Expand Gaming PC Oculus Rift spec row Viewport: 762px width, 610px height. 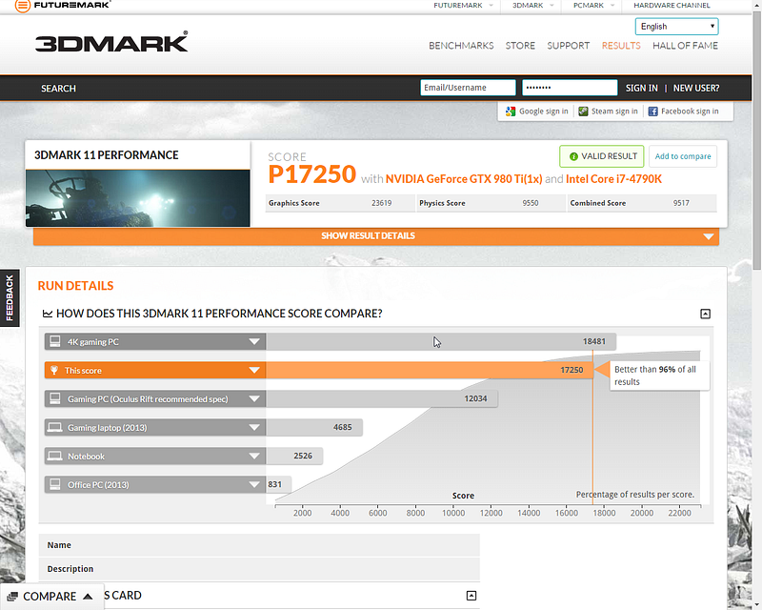click(254, 399)
